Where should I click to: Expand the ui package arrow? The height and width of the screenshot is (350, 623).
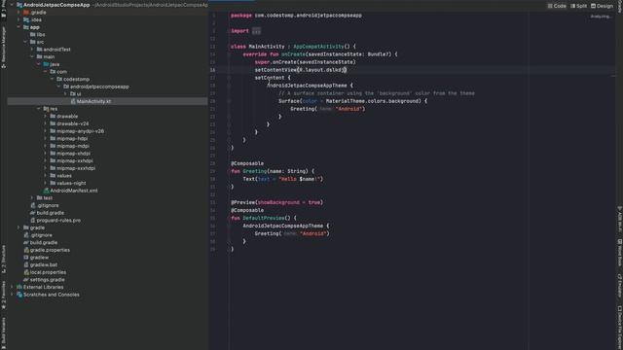click(65, 93)
